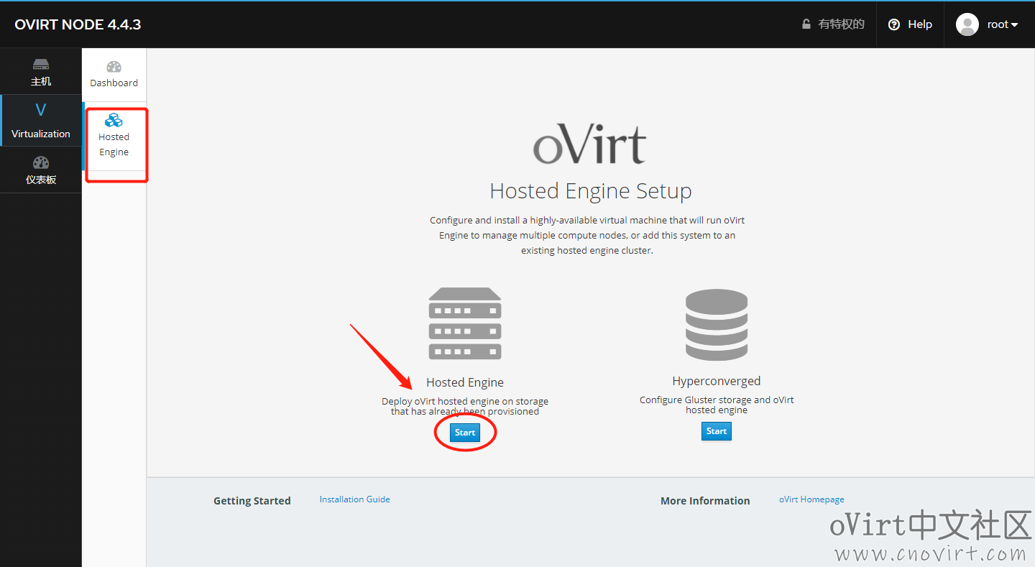Start the Hyperconverged setup
The width and height of the screenshot is (1035, 567).
click(x=717, y=431)
